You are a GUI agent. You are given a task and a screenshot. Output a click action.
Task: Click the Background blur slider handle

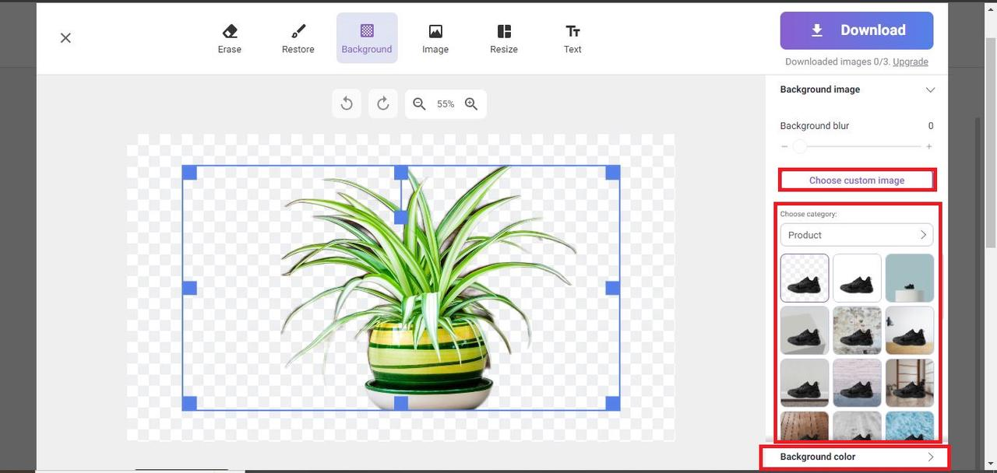pyautogui.click(x=799, y=146)
